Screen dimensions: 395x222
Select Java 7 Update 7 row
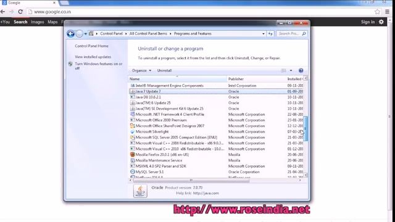pos(217,91)
